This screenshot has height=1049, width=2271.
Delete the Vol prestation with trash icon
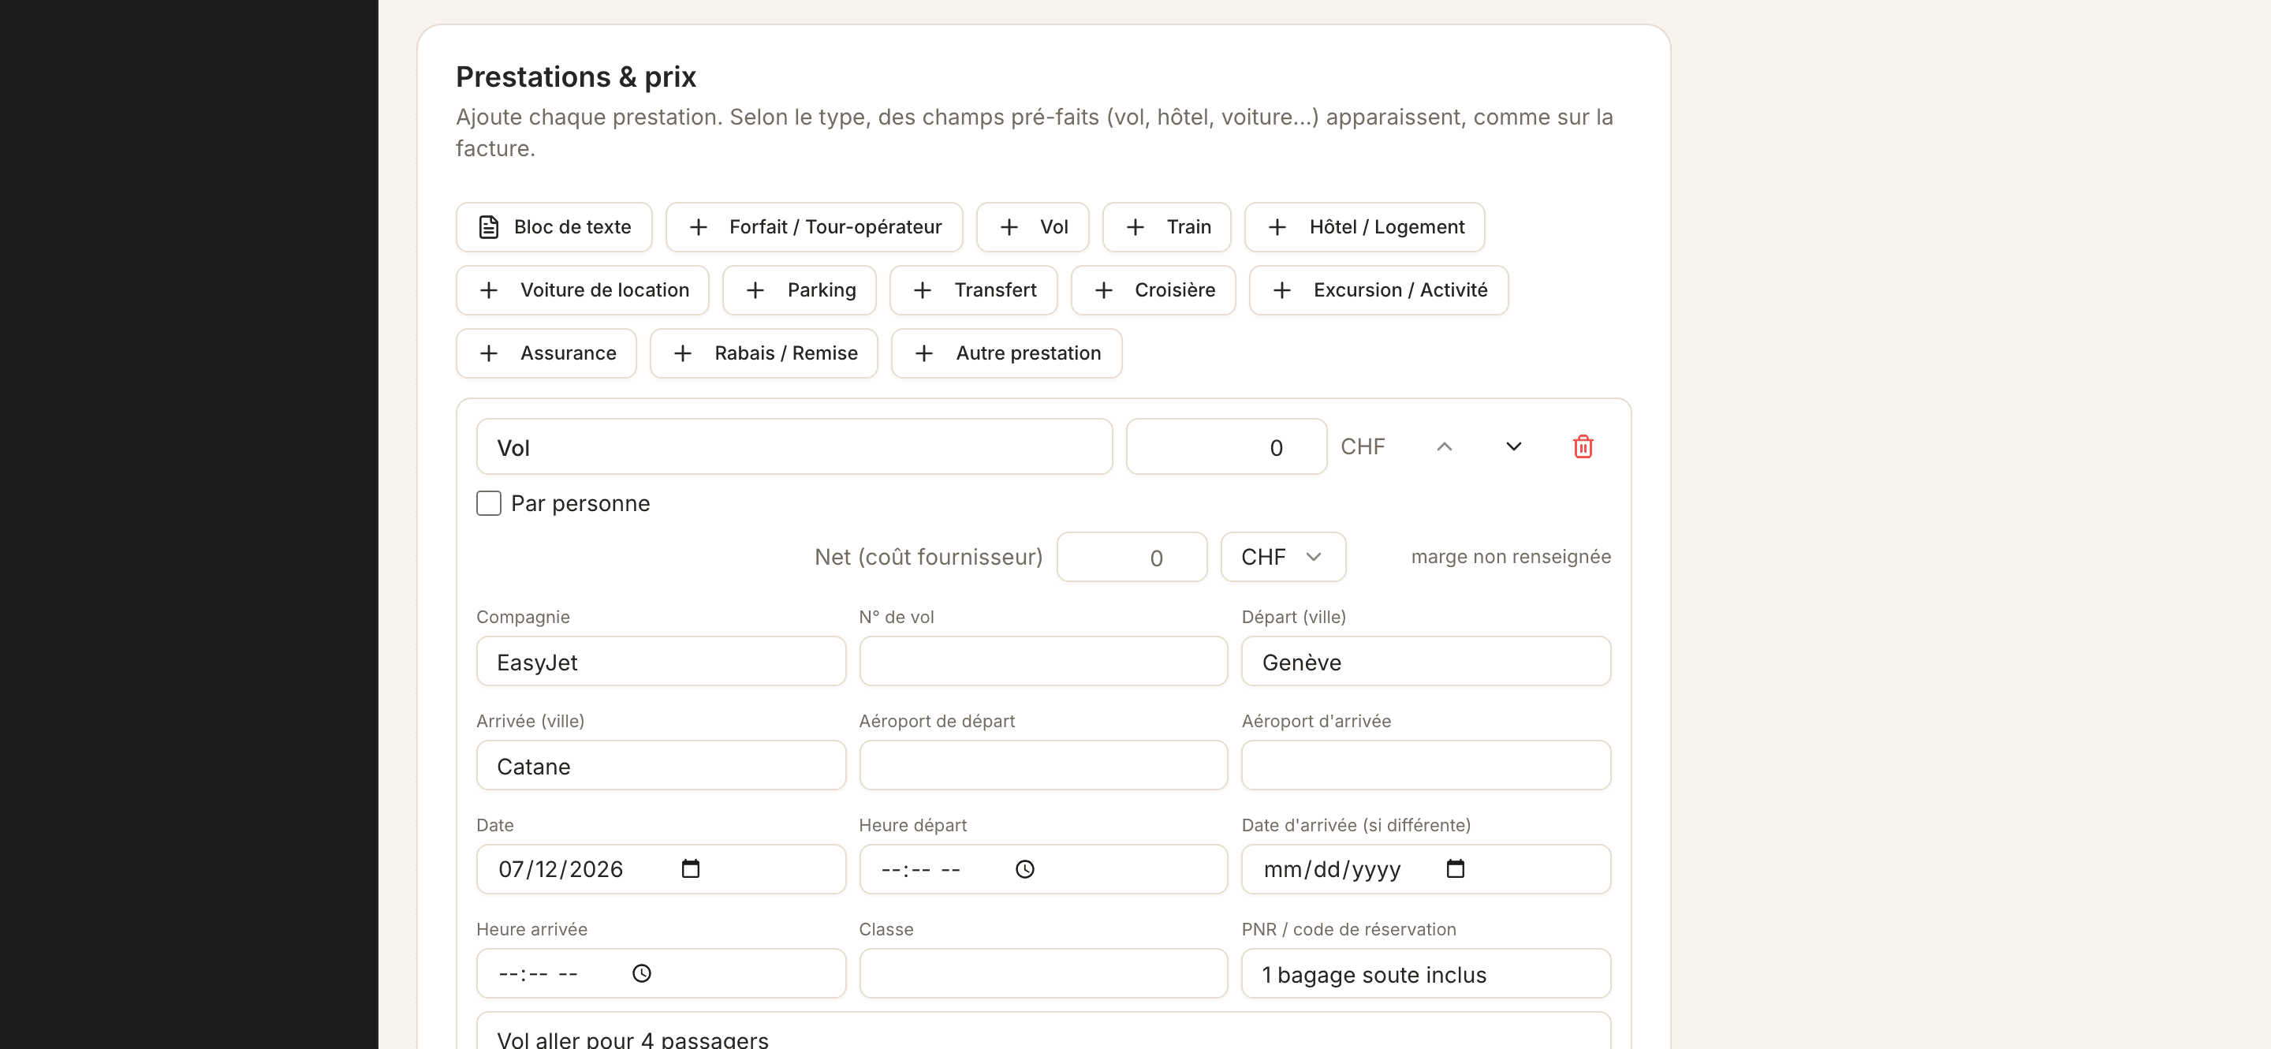tap(1583, 447)
